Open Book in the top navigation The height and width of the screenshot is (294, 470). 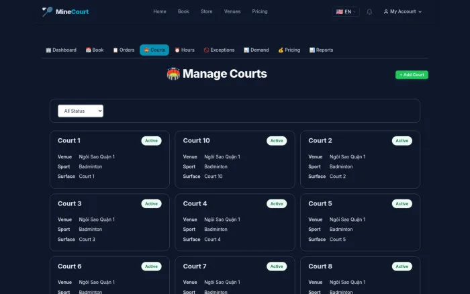[183, 11]
